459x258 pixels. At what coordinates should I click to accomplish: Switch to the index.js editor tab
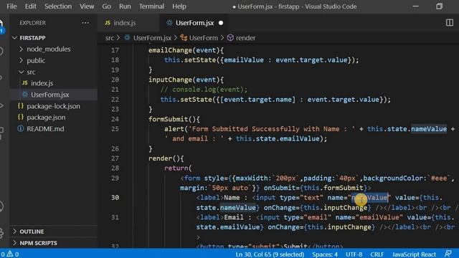pyautogui.click(x=128, y=23)
